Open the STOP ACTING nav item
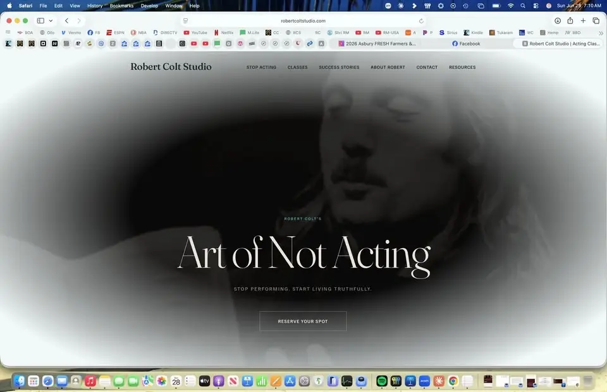The height and width of the screenshot is (392, 607). point(261,68)
